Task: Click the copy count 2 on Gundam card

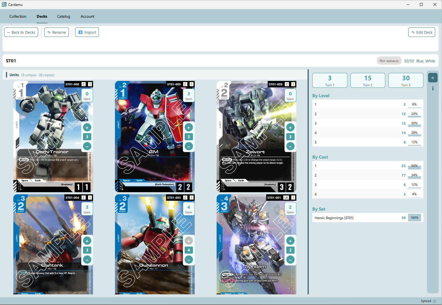Action: click(290, 250)
